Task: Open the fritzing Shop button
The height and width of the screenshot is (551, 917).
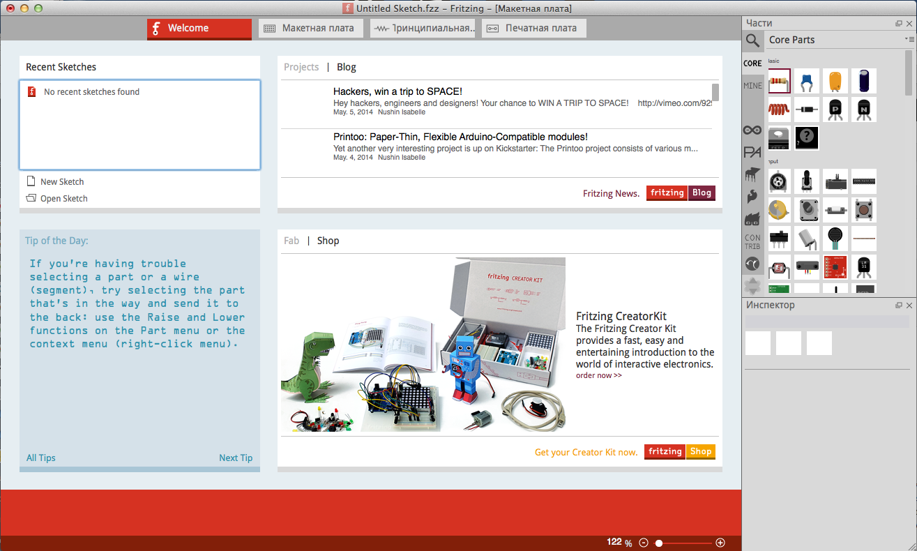Action: click(680, 452)
